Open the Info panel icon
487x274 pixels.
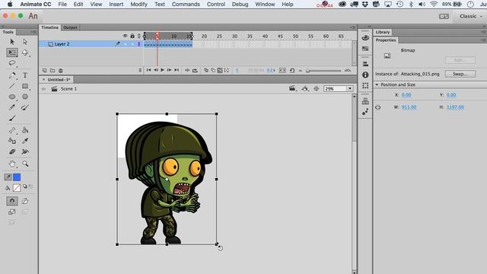[x=365, y=75]
